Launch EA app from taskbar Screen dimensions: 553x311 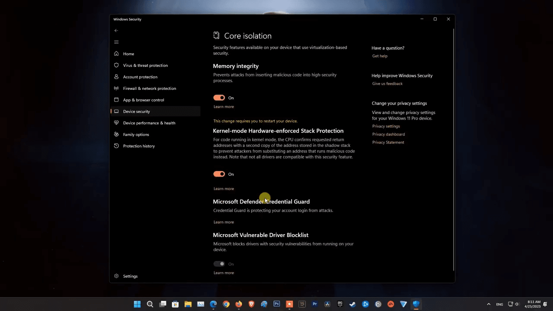[x=391, y=304]
